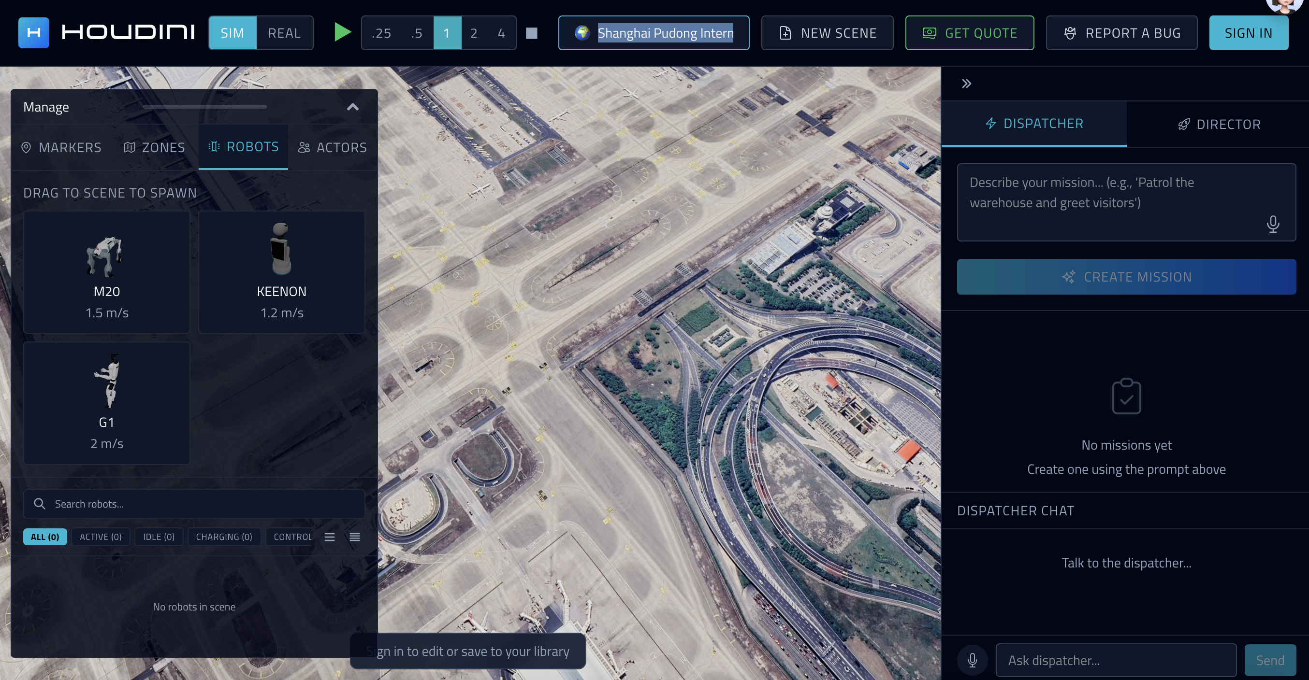This screenshot has width=1309, height=680.
Task: Stop simulation with the square stop button
Action: click(x=532, y=33)
